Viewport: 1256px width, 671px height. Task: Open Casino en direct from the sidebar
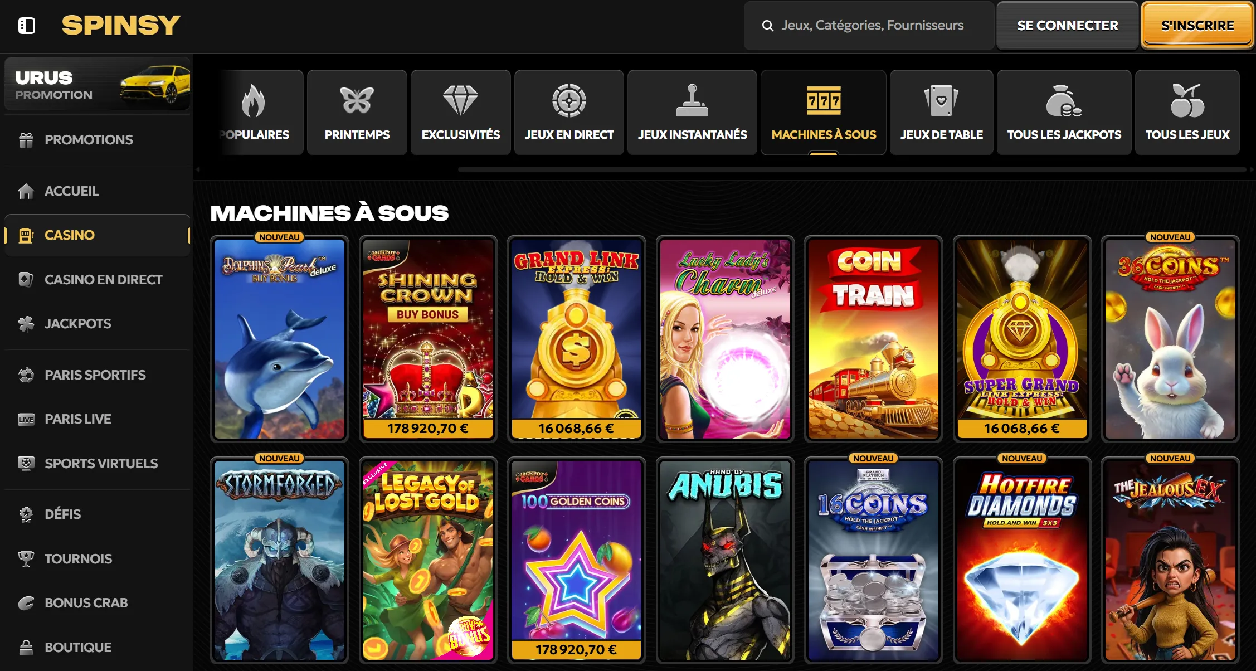[98, 279]
